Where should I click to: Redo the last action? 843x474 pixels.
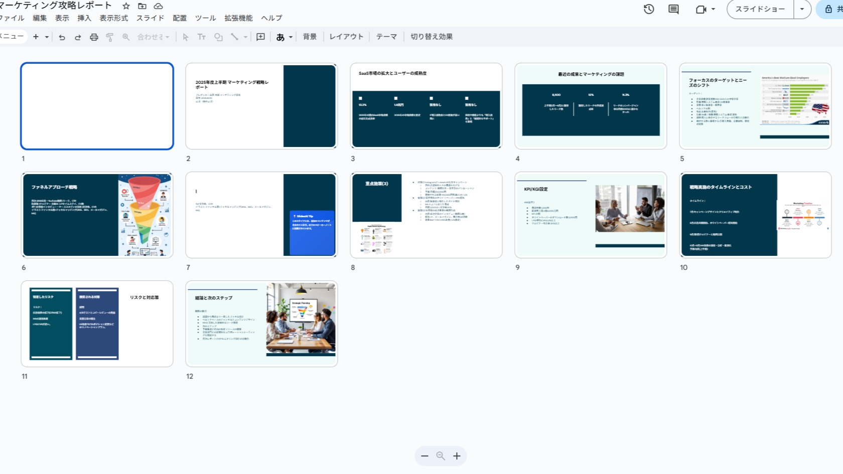pos(78,36)
